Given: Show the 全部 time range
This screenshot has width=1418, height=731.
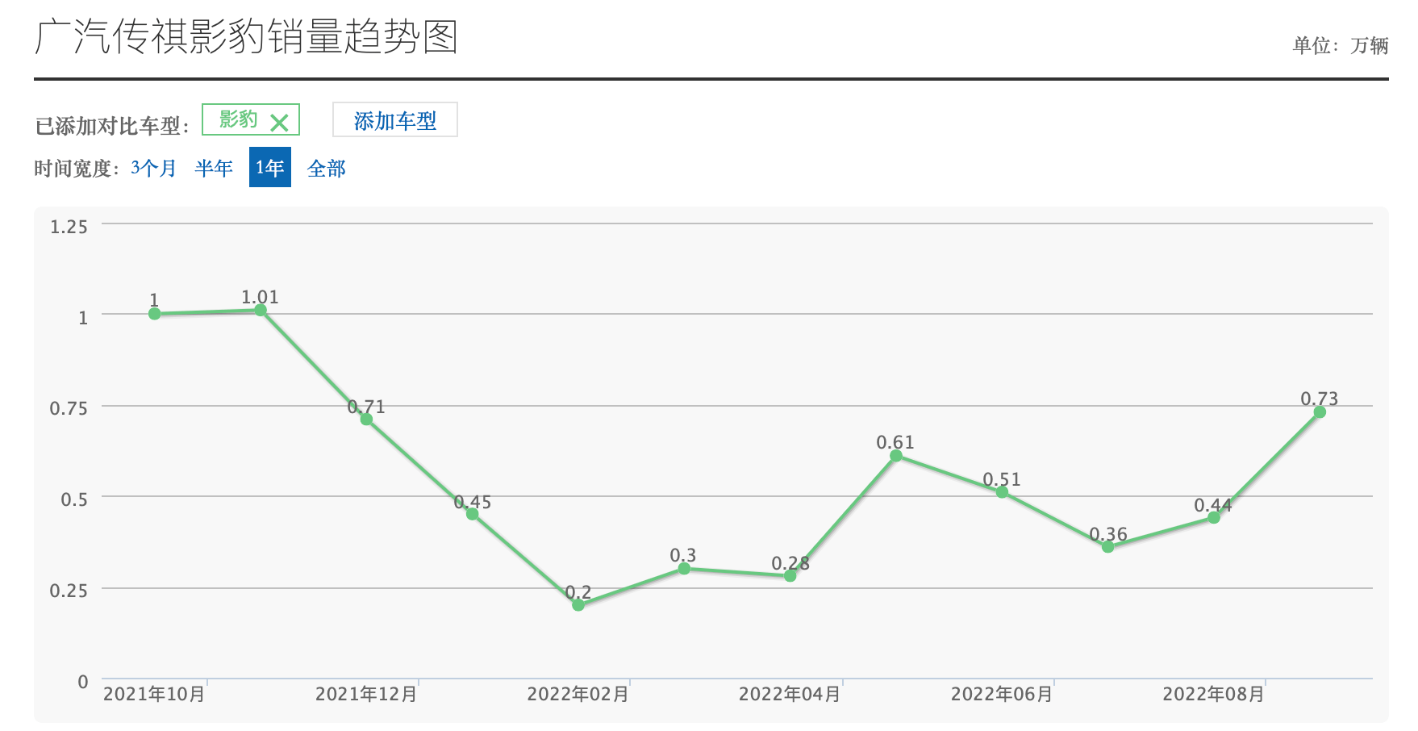Looking at the screenshot, I should point(327,168).
